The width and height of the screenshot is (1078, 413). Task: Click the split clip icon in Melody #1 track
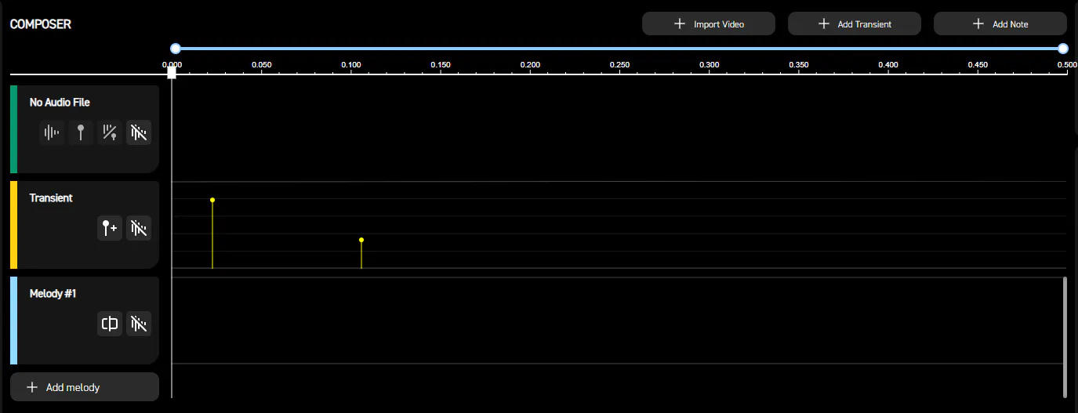pyautogui.click(x=110, y=324)
